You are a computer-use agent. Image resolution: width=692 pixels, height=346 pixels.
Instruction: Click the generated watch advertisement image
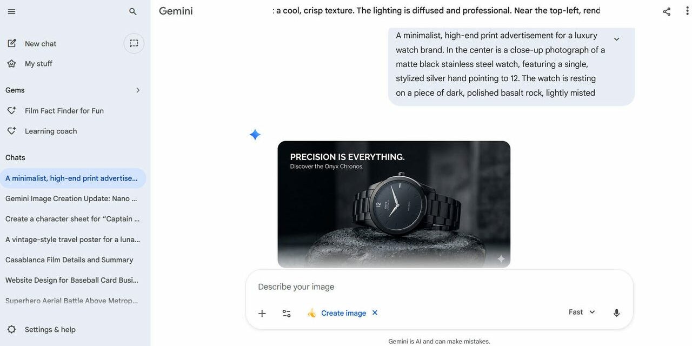pyautogui.click(x=394, y=204)
